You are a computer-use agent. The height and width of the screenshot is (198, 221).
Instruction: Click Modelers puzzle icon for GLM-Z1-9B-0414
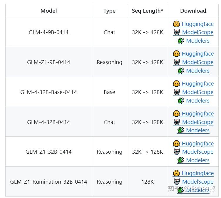[x=180, y=71]
